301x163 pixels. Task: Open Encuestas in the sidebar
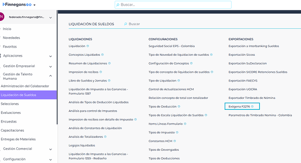pos(9,122)
